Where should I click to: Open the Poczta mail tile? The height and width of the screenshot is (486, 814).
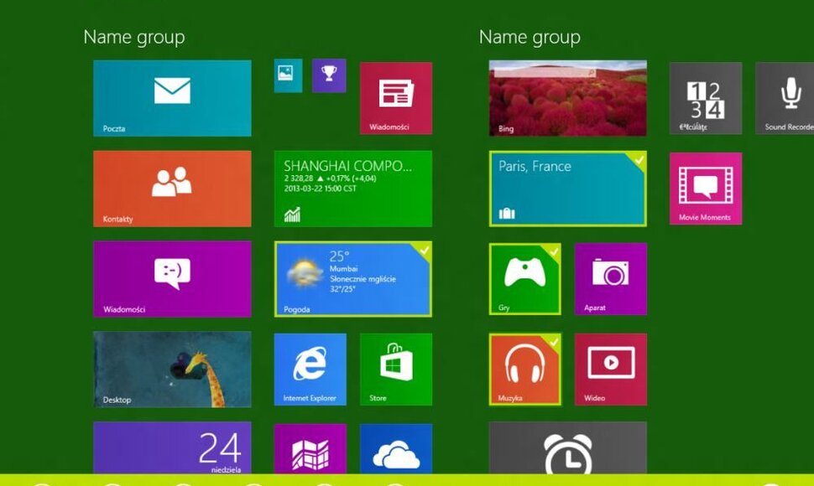click(x=172, y=98)
